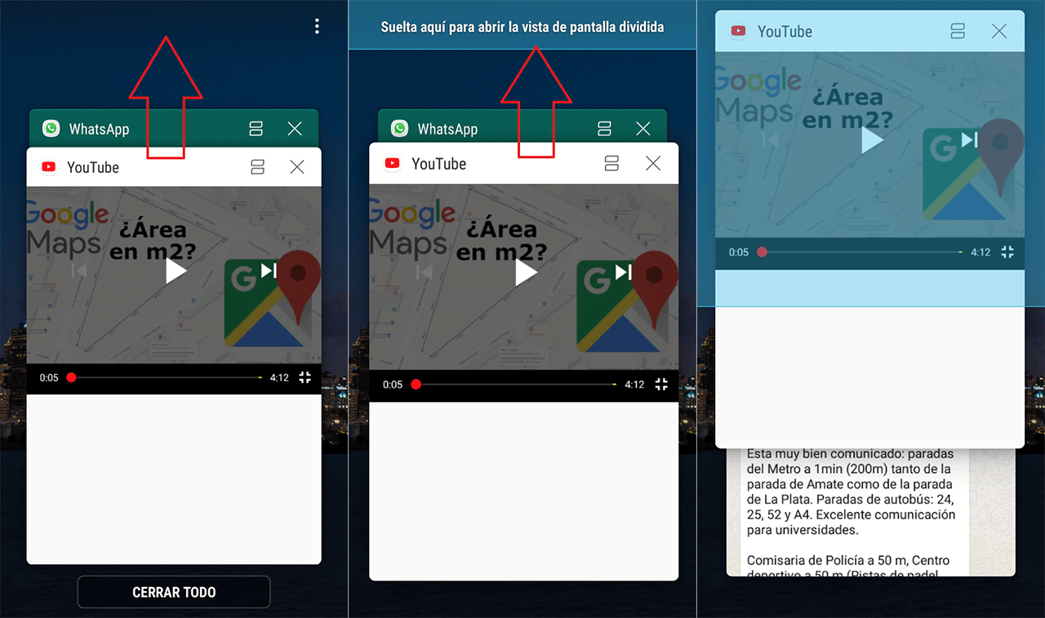This screenshot has height=618, width=1045.
Task: Skip to next video in right screenshot
Action: coord(969,139)
